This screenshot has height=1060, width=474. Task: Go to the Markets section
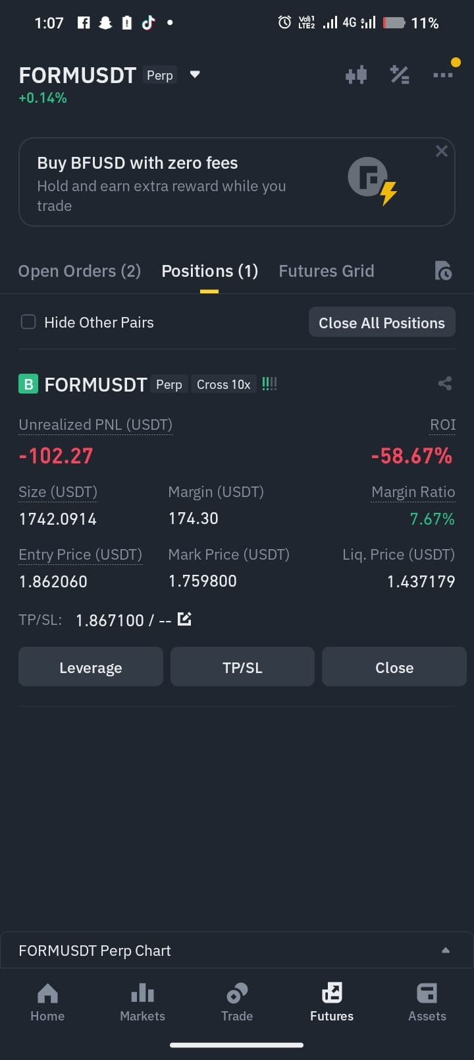click(x=142, y=1002)
